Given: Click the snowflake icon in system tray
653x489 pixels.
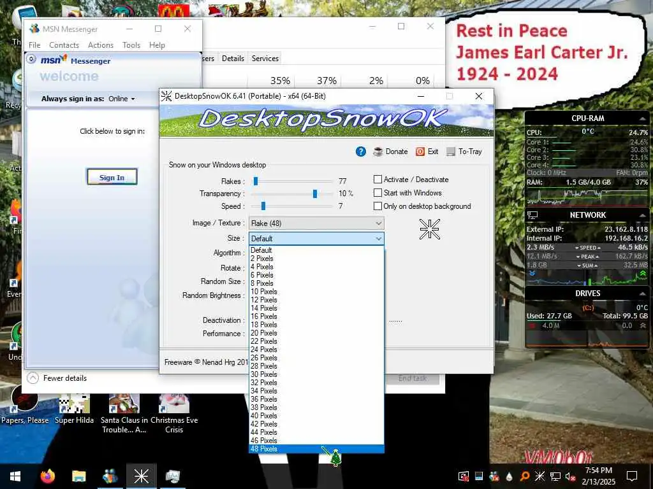Looking at the screenshot, I should coord(539,476).
